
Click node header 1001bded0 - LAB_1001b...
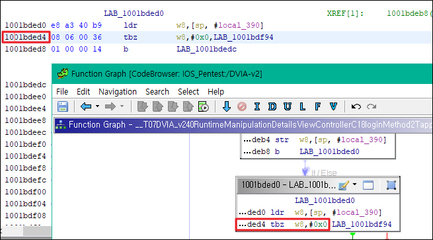[288, 184]
